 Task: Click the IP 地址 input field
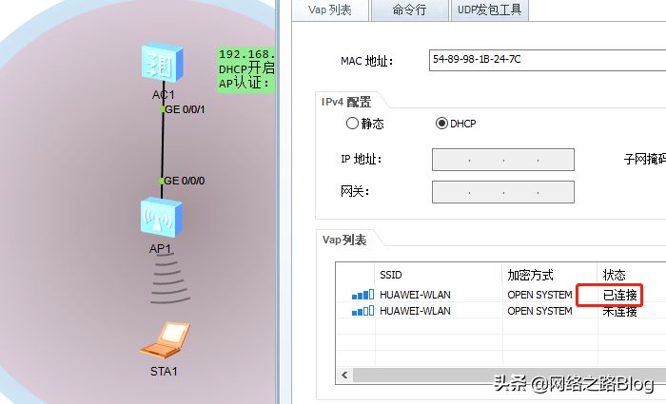pyautogui.click(x=503, y=160)
